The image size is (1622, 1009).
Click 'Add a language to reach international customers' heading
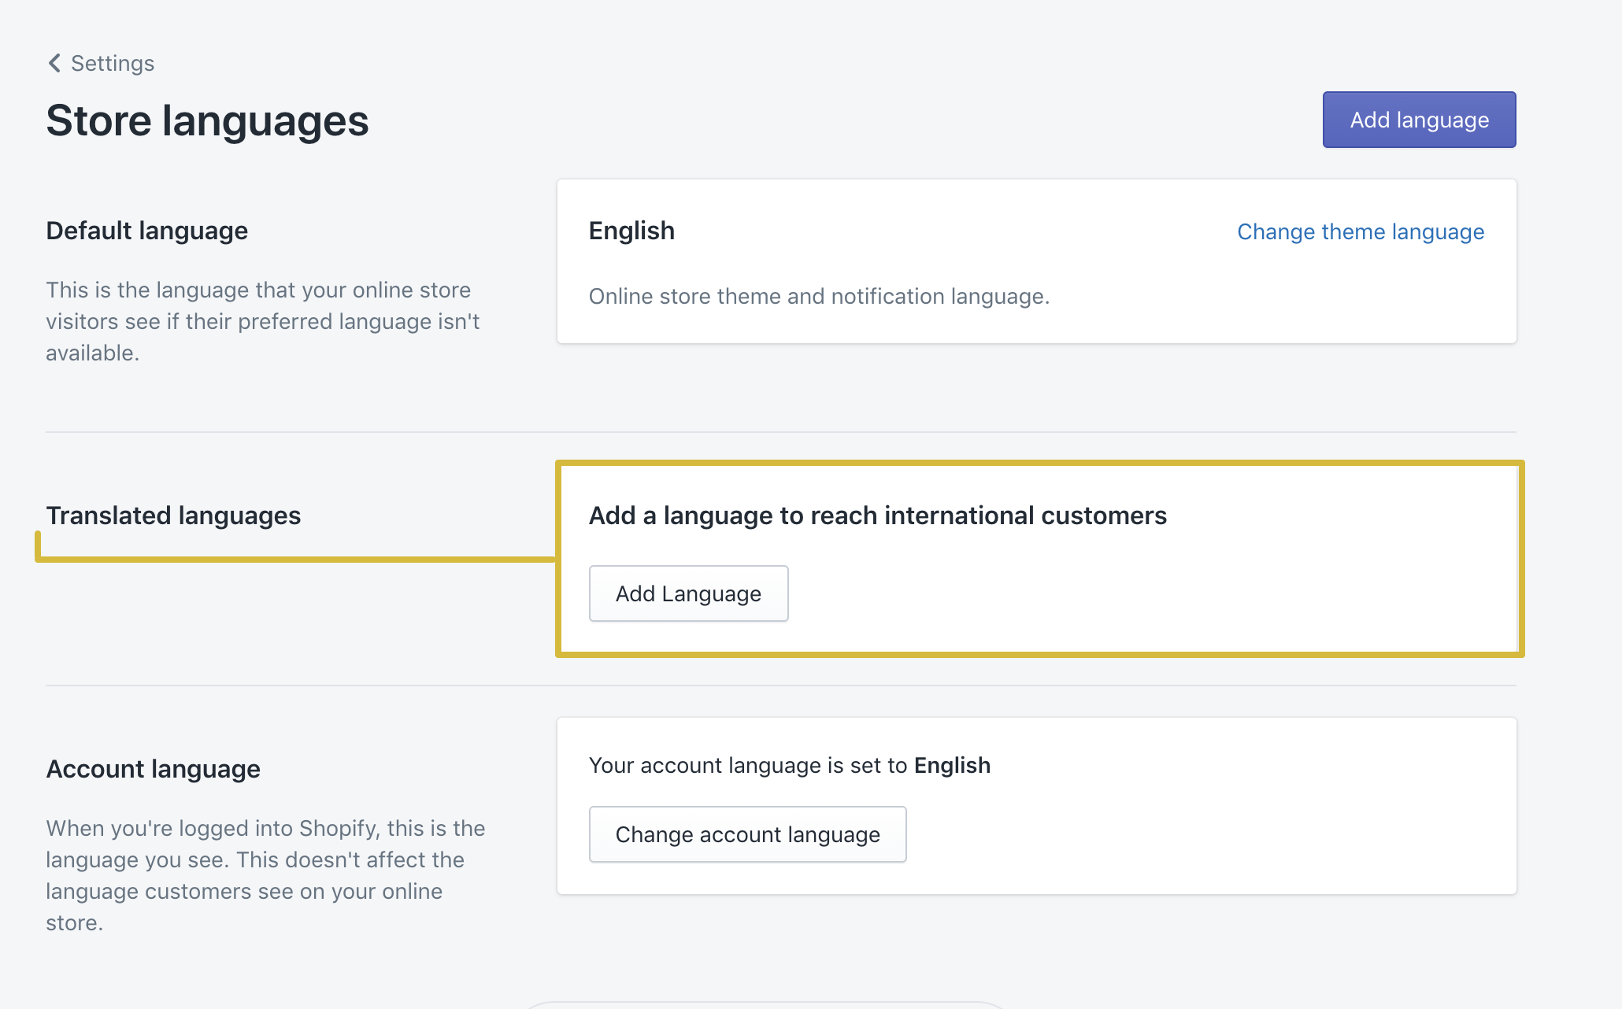(877, 516)
